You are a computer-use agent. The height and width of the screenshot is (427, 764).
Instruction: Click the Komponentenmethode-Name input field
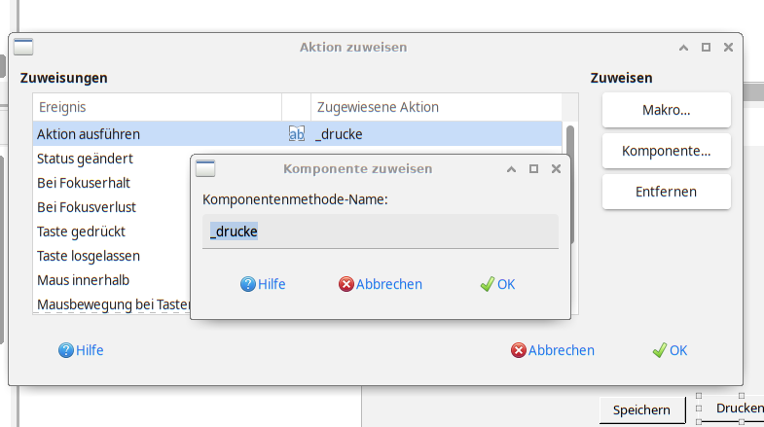point(381,231)
